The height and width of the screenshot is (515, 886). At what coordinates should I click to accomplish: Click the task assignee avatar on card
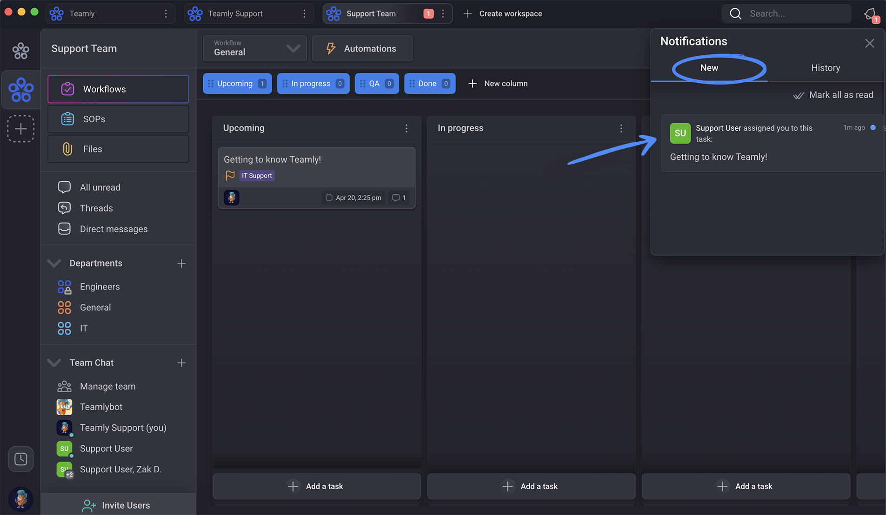click(x=232, y=198)
